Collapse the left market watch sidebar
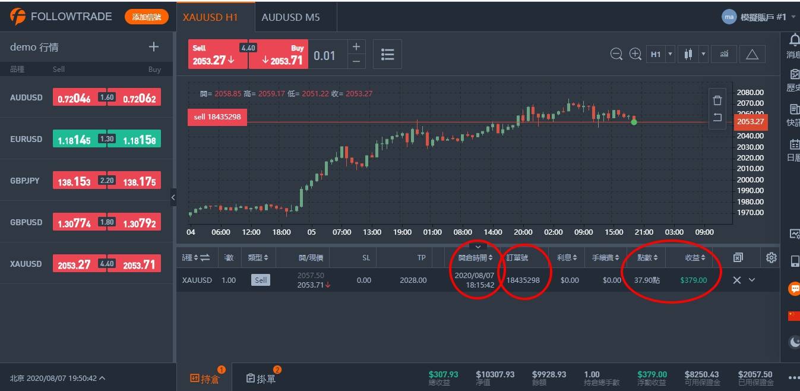 [x=173, y=197]
